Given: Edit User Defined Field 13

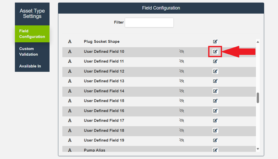Looking at the screenshot, I should click(215, 81).
